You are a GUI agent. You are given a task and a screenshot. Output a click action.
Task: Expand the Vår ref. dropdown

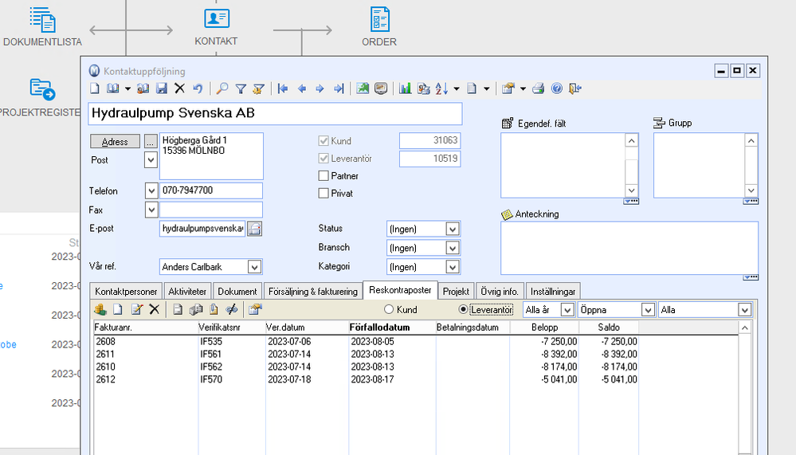pos(254,267)
